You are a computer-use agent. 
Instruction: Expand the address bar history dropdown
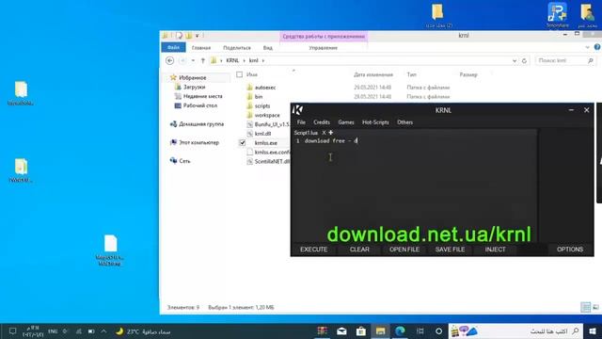click(x=515, y=60)
